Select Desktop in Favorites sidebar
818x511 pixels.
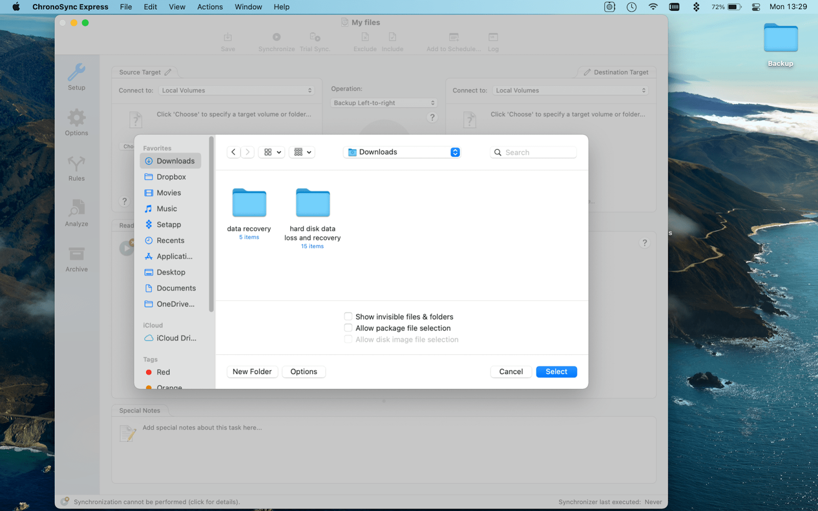click(170, 272)
